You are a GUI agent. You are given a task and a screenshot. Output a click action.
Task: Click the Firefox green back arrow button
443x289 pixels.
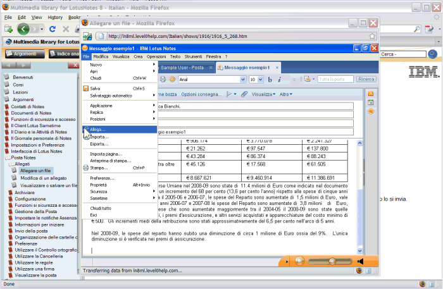click(25, 29)
